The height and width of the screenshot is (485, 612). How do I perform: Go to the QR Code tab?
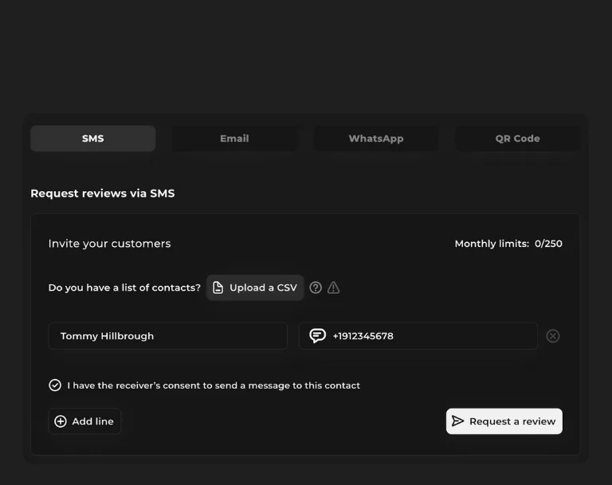tap(517, 138)
